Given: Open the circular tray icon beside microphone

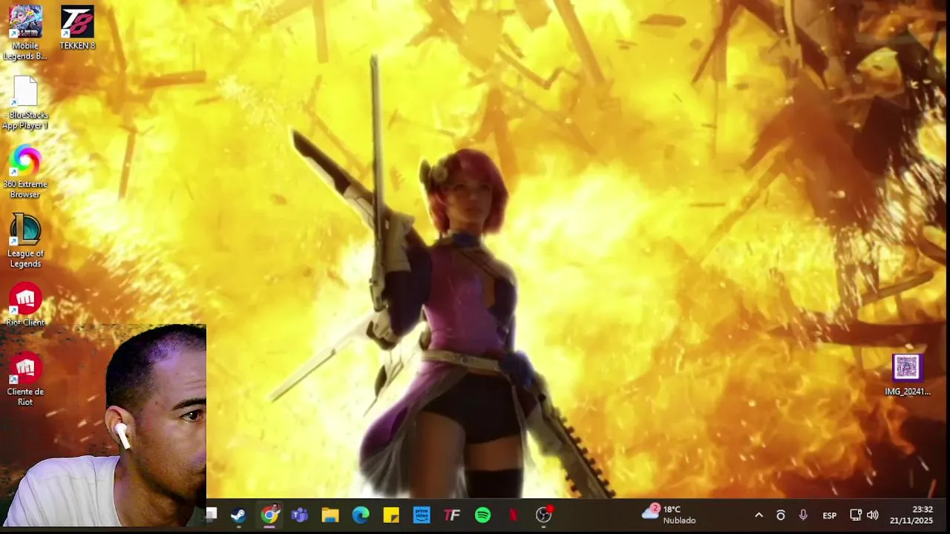Looking at the screenshot, I should [x=780, y=515].
